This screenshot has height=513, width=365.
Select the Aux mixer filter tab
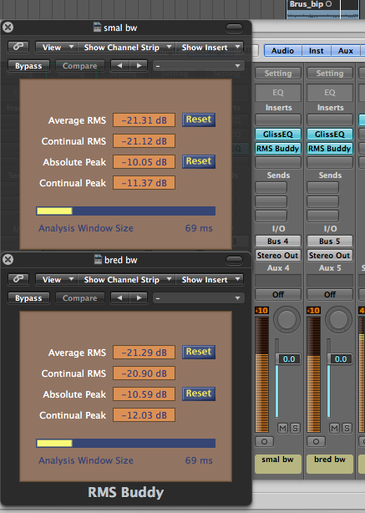(x=346, y=51)
